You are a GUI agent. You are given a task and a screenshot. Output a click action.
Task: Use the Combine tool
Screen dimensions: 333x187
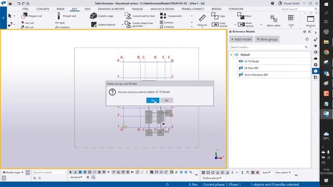62,27
